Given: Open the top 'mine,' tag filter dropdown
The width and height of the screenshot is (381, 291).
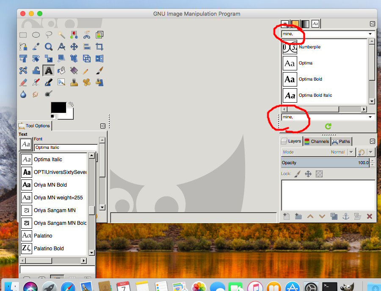Looking at the screenshot, I should click(370, 34).
